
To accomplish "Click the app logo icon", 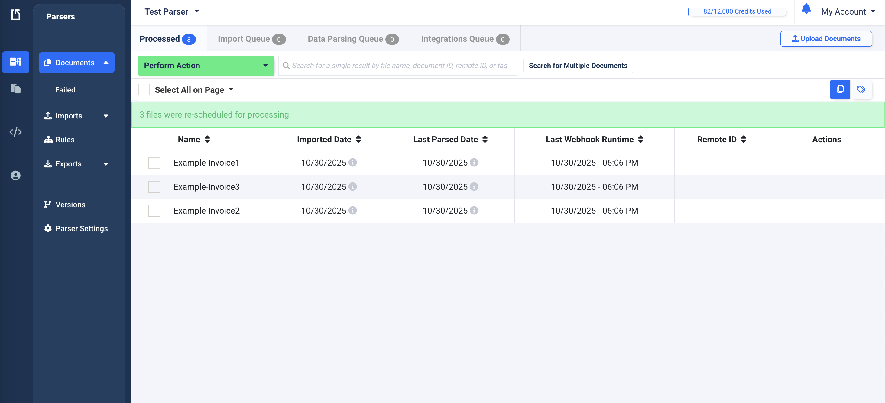I will pyautogui.click(x=15, y=15).
